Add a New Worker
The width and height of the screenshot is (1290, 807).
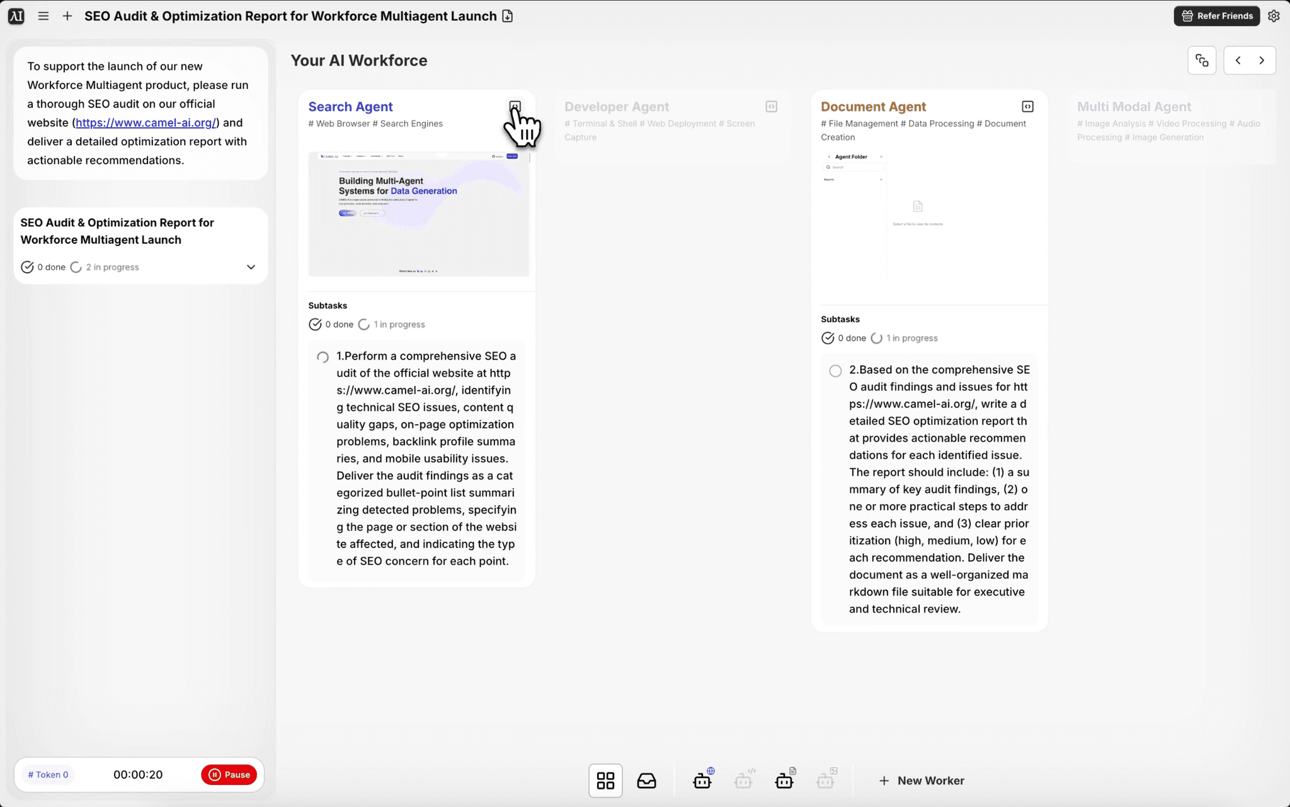(921, 781)
